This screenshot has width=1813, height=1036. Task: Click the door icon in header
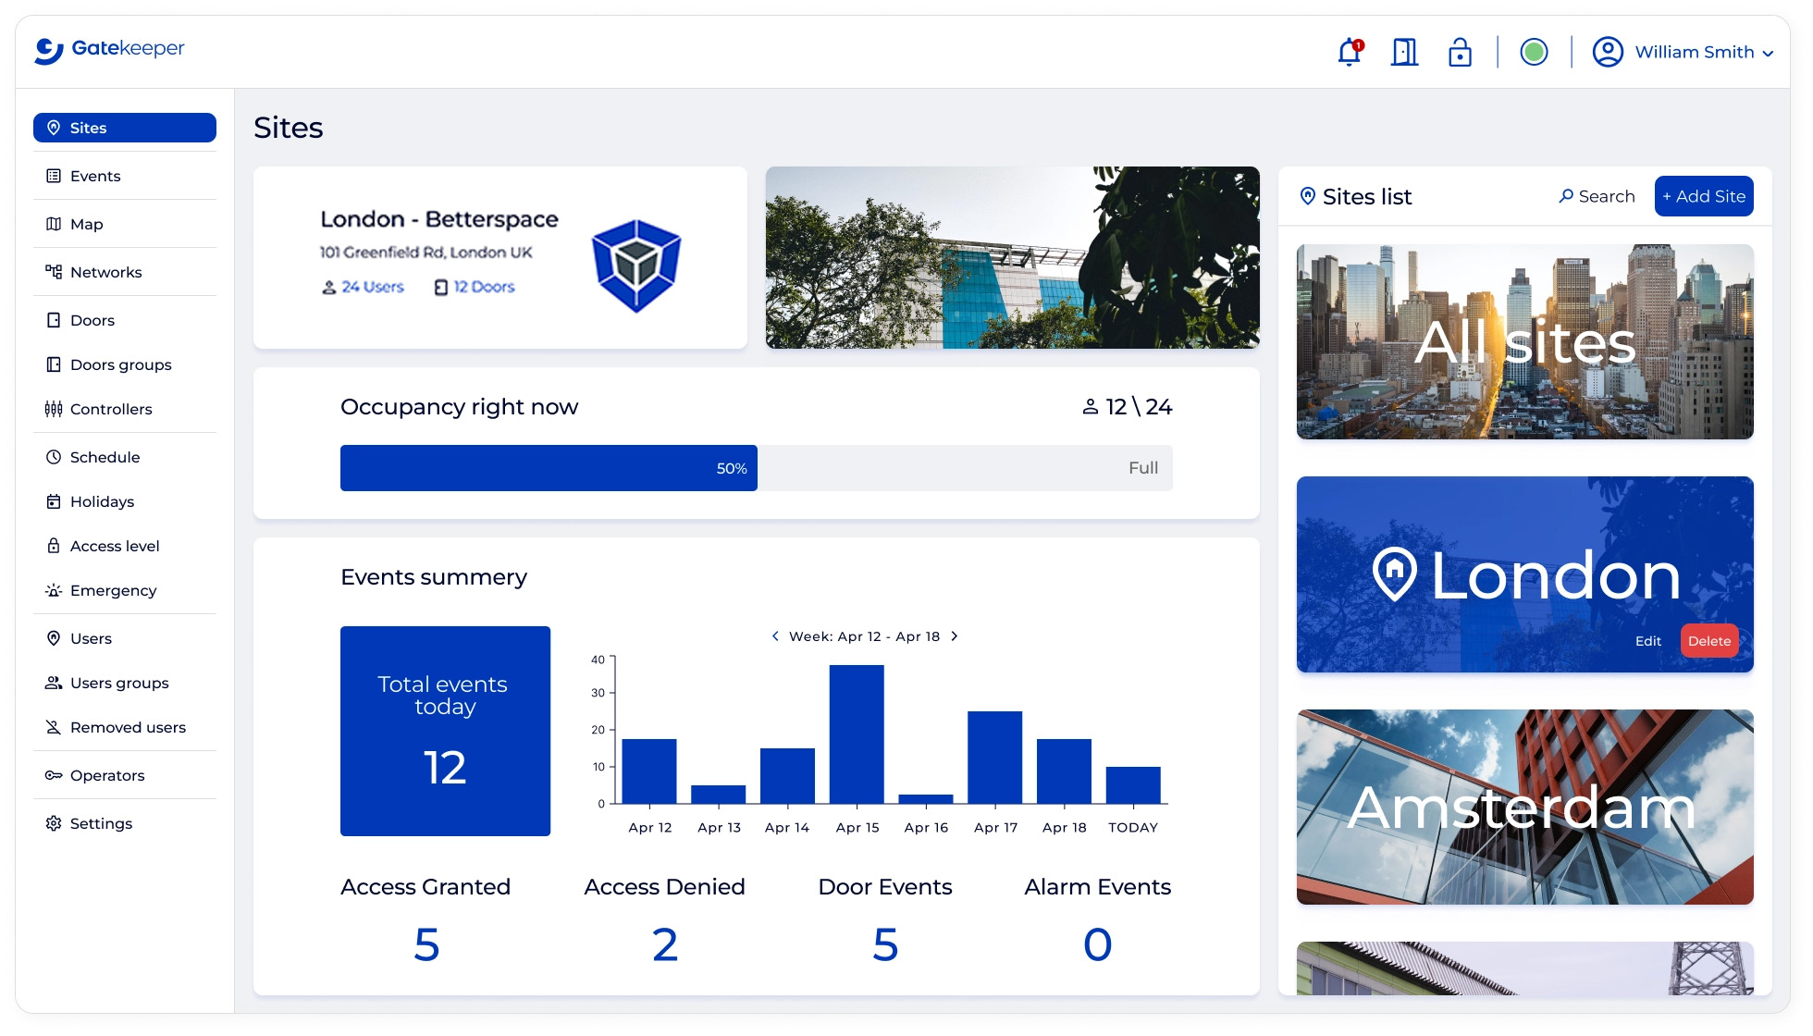1404,52
